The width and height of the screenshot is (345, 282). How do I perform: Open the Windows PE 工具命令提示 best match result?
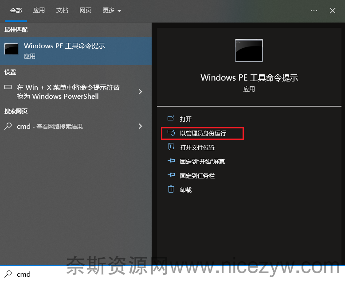76,51
